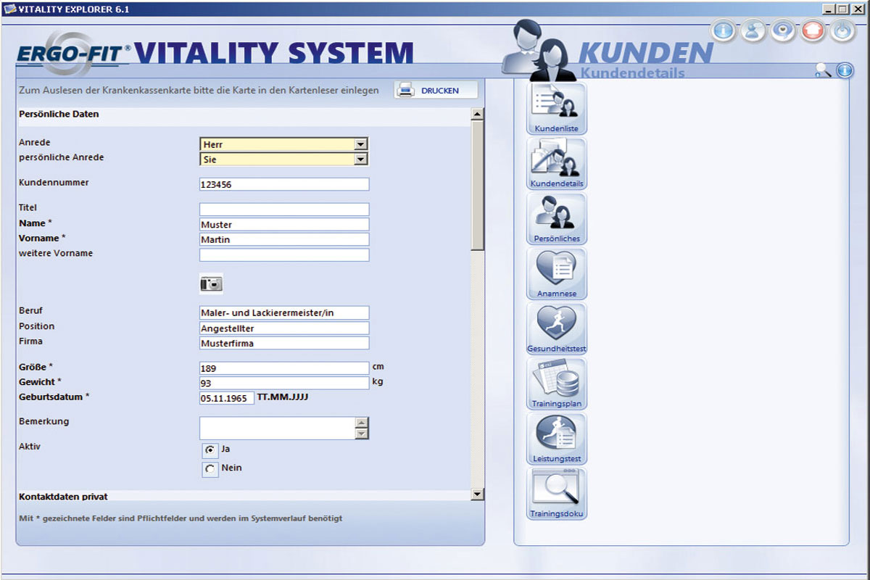Open the Leistungstest section
Viewport: 870px width, 580px height.
[557, 439]
